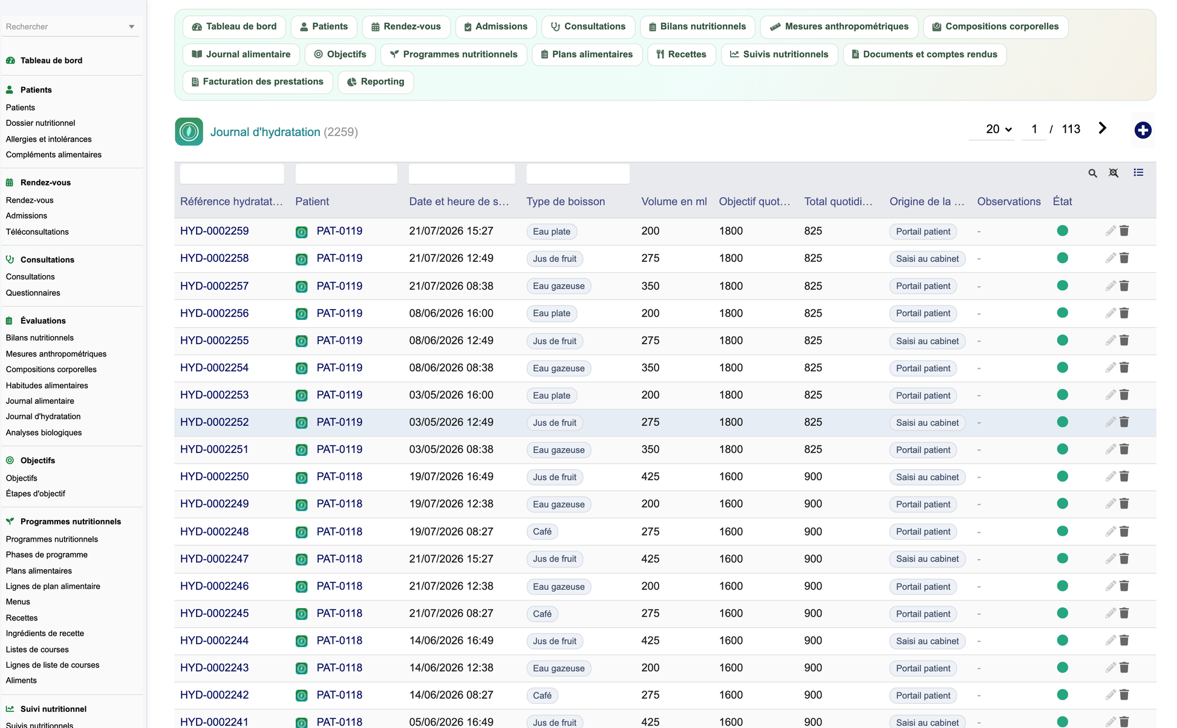The width and height of the screenshot is (1177, 728).
Task: Open the Bilans nutritionnels tab
Action: tap(697, 27)
